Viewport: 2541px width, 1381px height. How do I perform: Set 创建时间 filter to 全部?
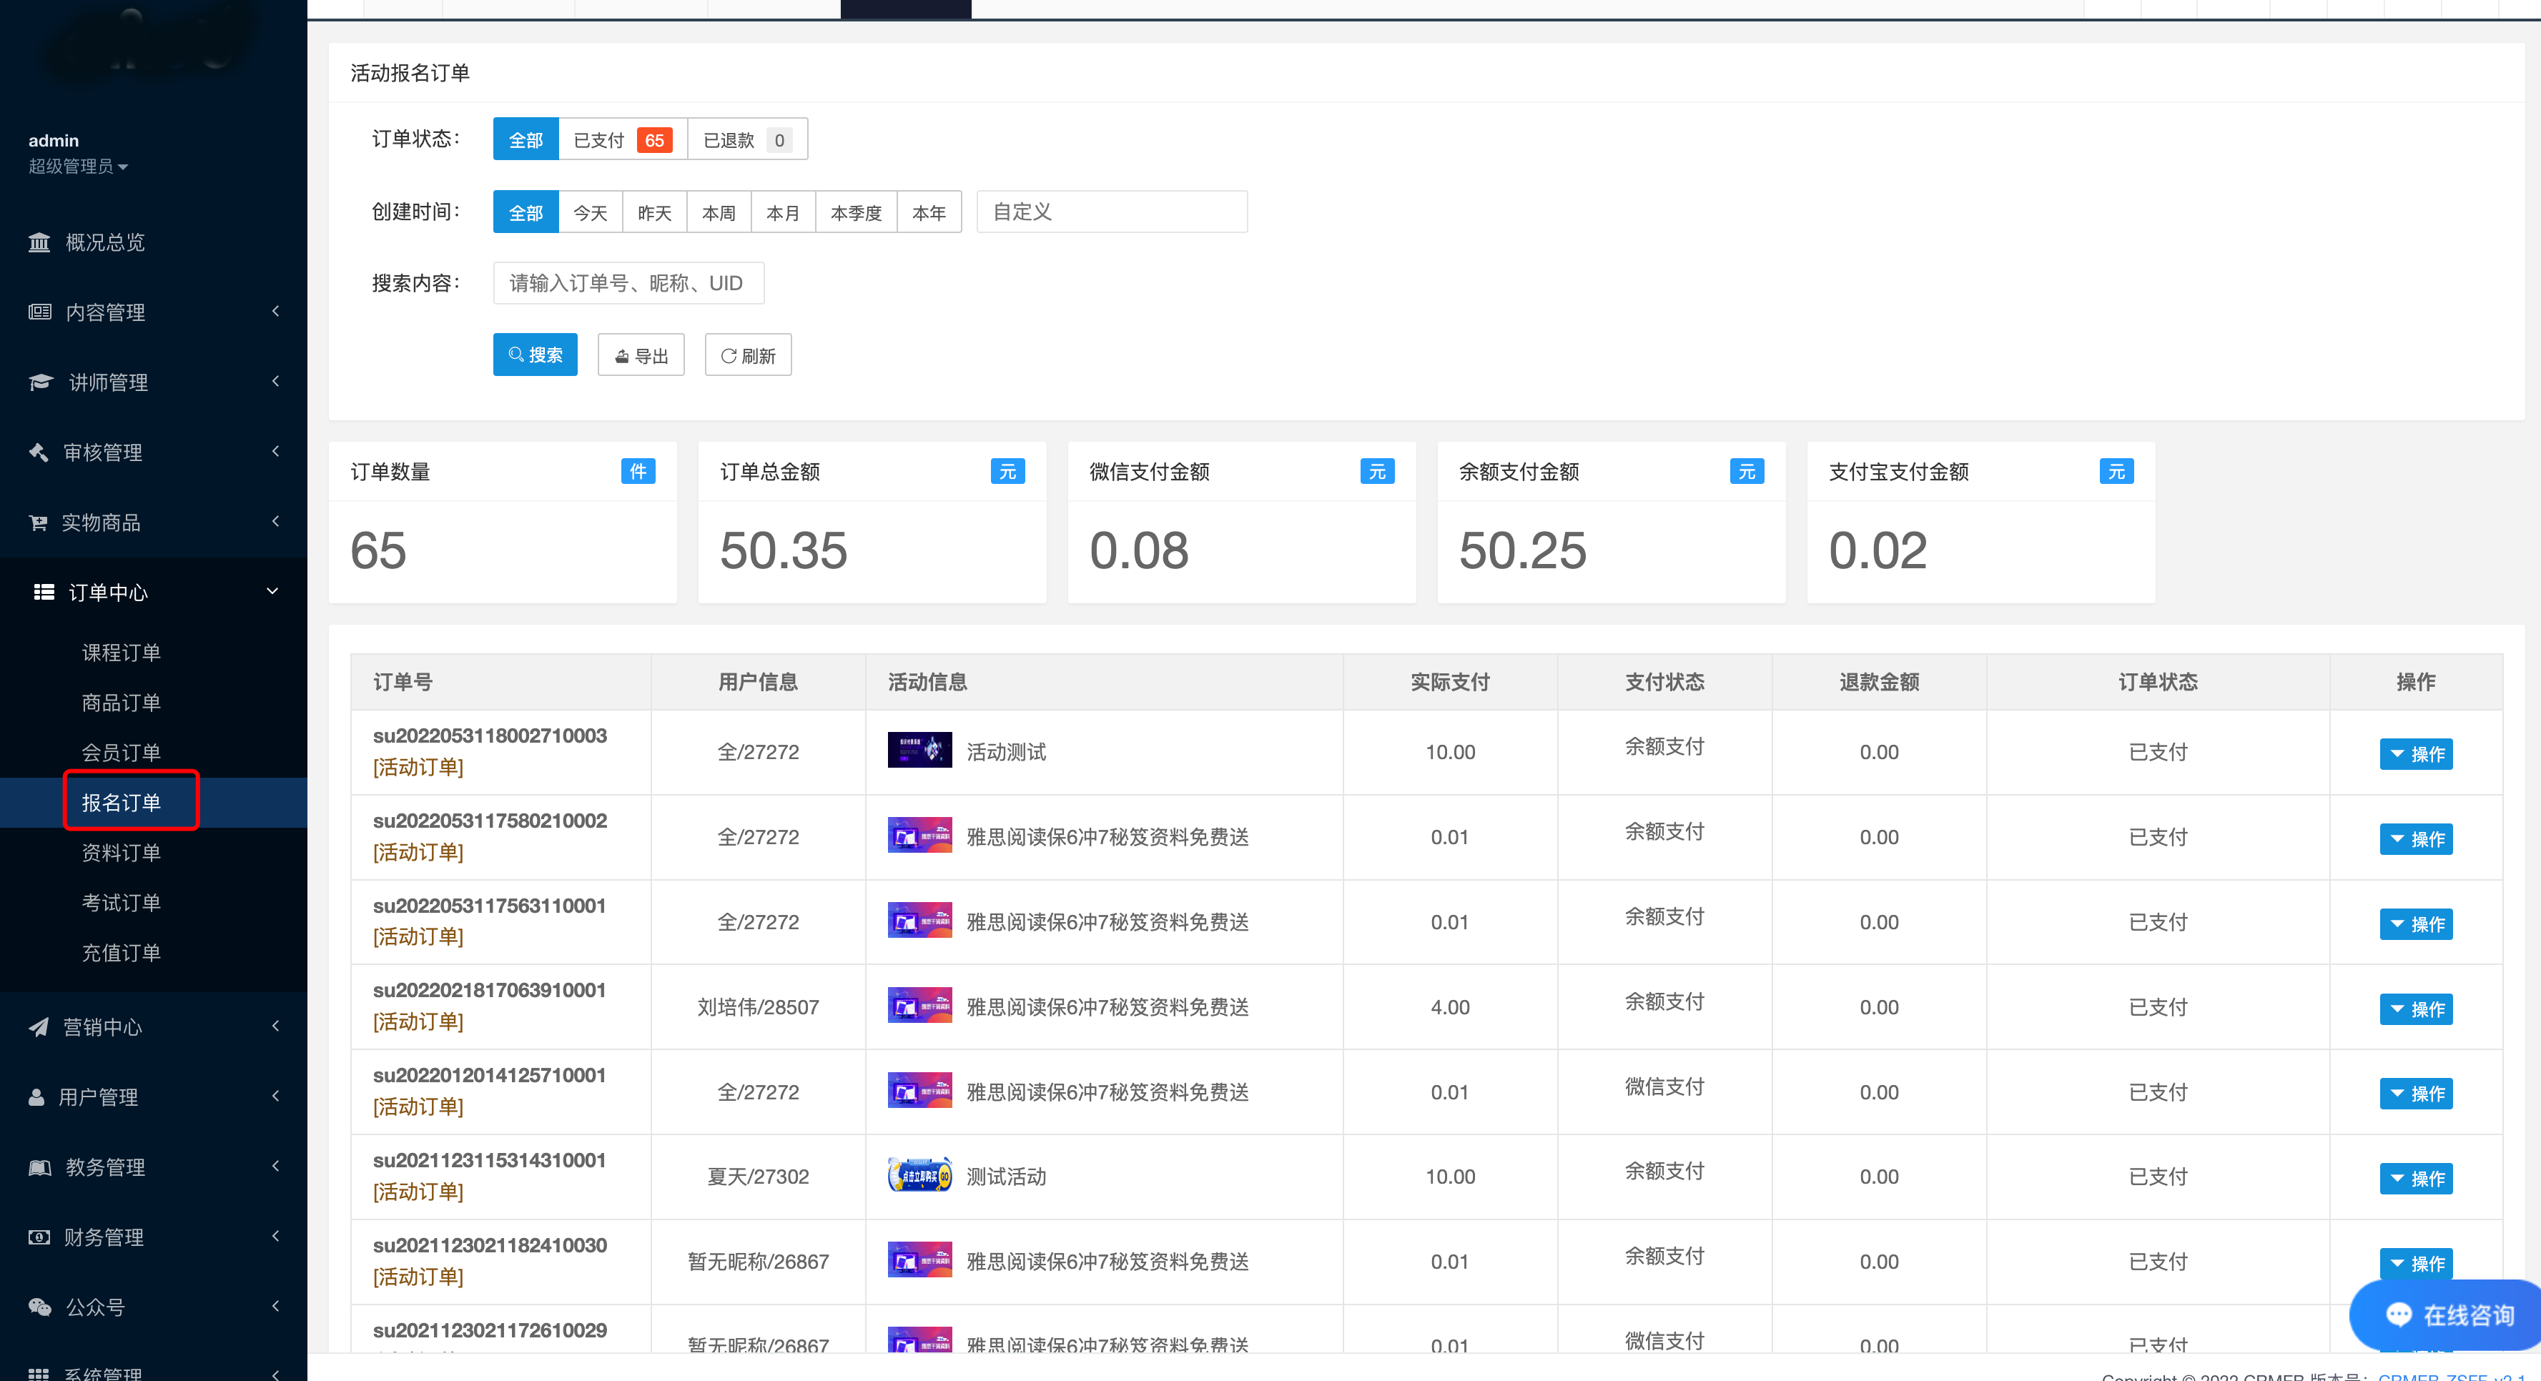[526, 212]
